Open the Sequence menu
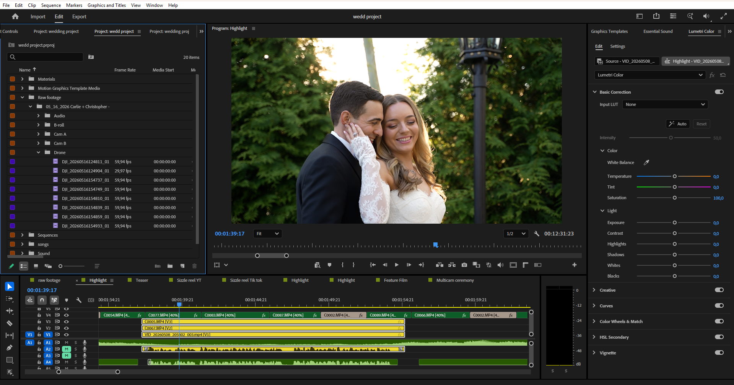The height and width of the screenshot is (385, 734). coord(51,5)
